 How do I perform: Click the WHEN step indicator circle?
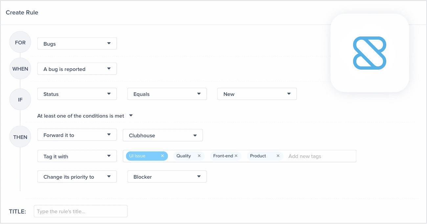click(20, 69)
